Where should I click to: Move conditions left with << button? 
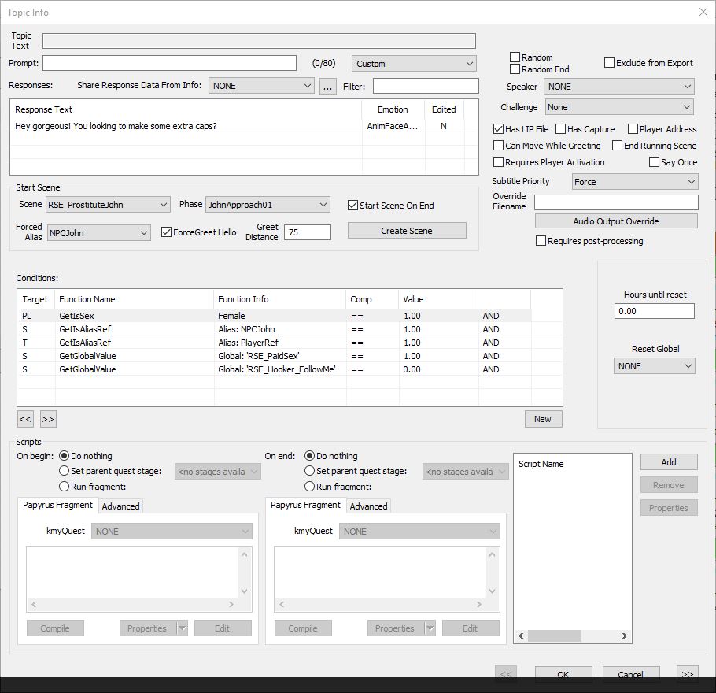(25, 419)
